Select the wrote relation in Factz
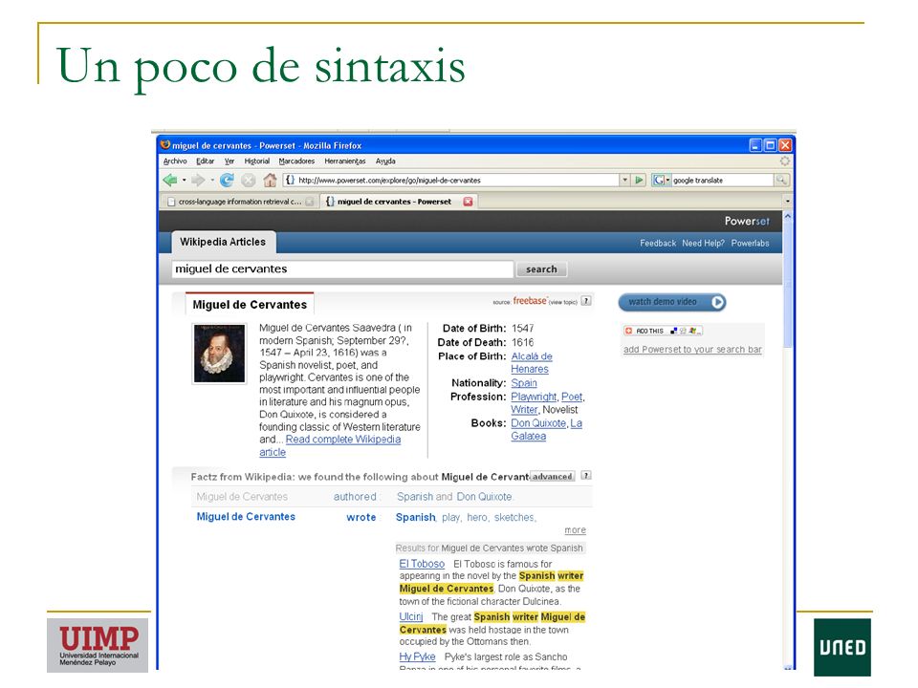Image resolution: width=918 pixels, height=688 pixels. pyautogui.click(x=361, y=517)
